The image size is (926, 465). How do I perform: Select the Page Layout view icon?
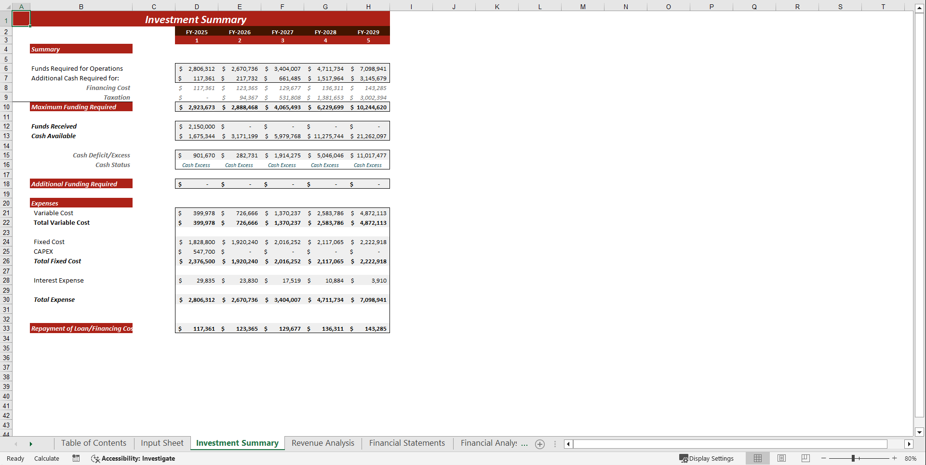[781, 458]
